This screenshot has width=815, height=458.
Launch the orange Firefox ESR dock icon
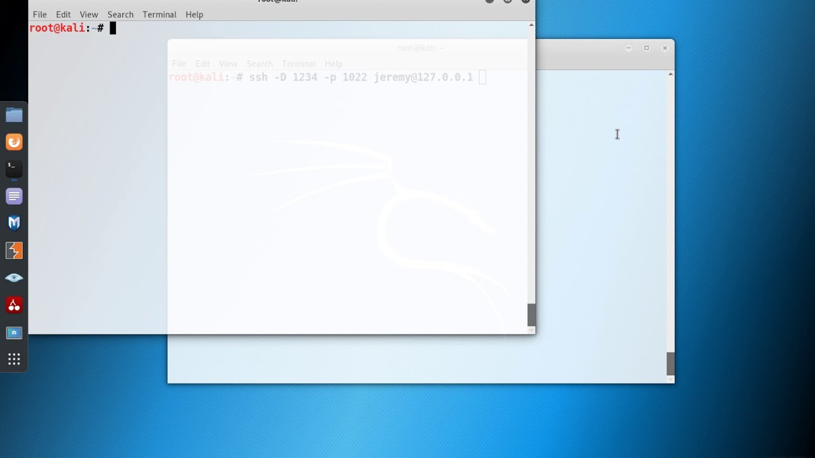(14, 142)
